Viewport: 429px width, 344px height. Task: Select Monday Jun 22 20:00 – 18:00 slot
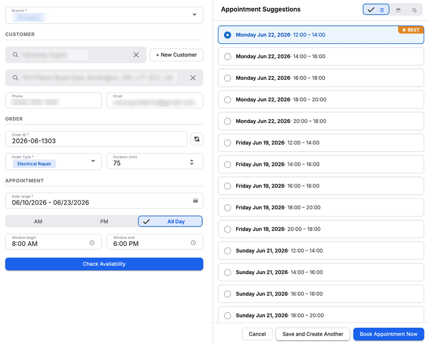click(321, 121)
